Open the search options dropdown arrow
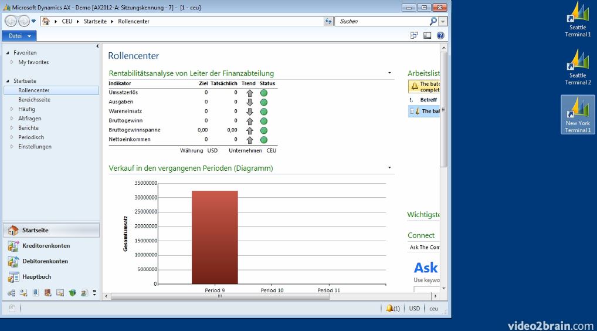597x331 pixels. pyautogui.click(x=443, y=22)
